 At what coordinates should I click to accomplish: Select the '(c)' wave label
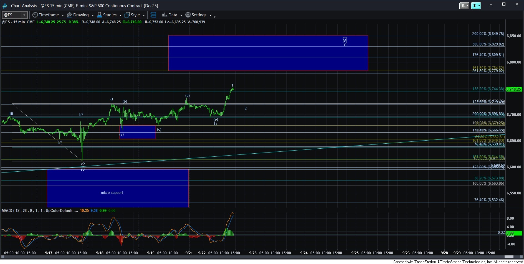[159, 130]
